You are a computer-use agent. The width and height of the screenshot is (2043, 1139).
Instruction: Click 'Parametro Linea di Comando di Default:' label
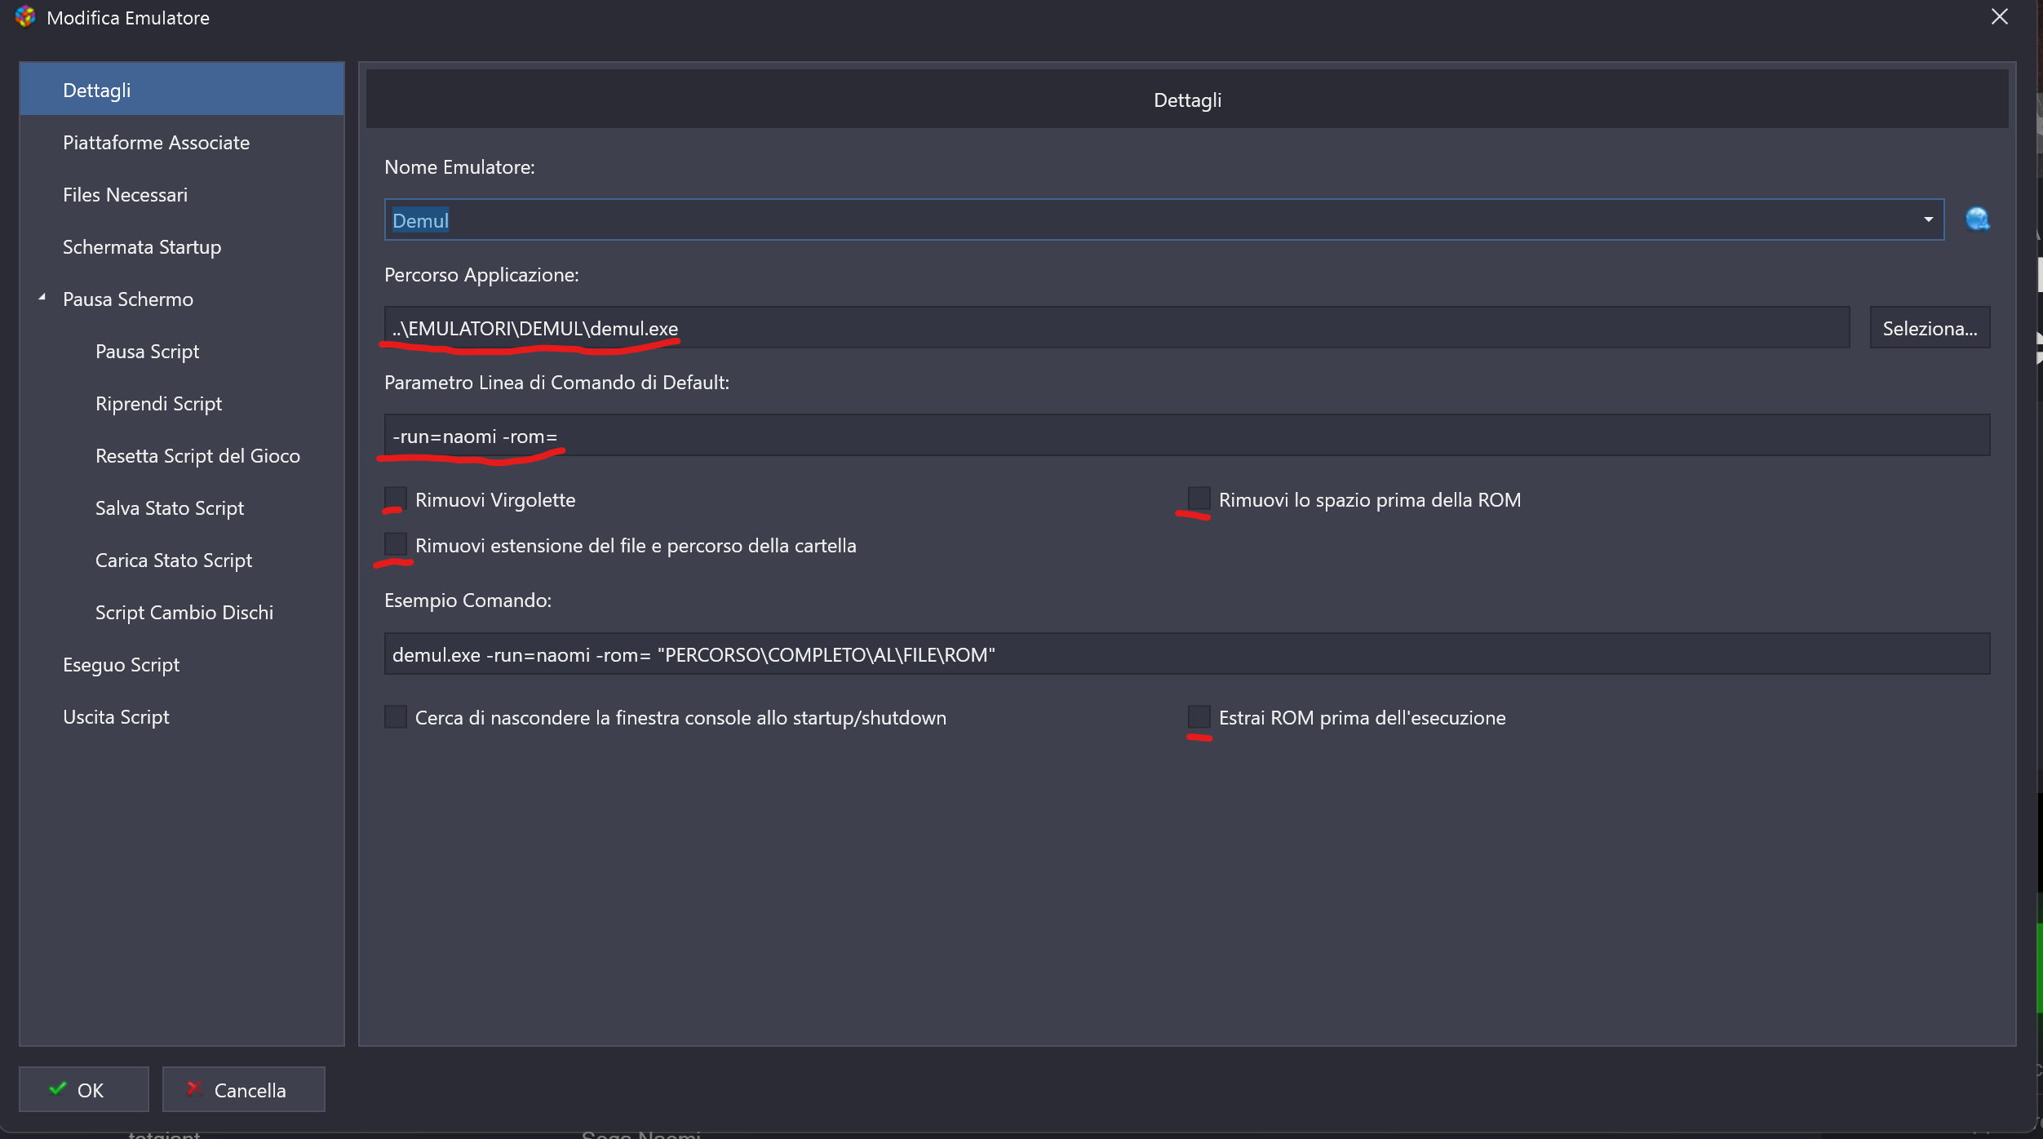click(x=556, y=383)
